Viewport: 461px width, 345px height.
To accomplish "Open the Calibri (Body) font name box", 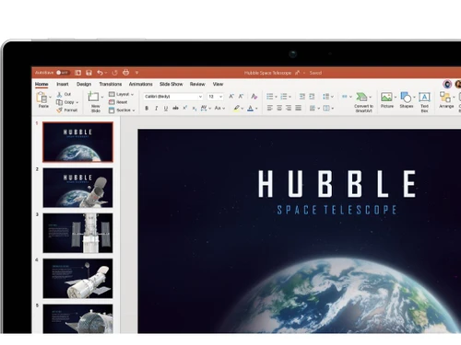I will 173,97.
